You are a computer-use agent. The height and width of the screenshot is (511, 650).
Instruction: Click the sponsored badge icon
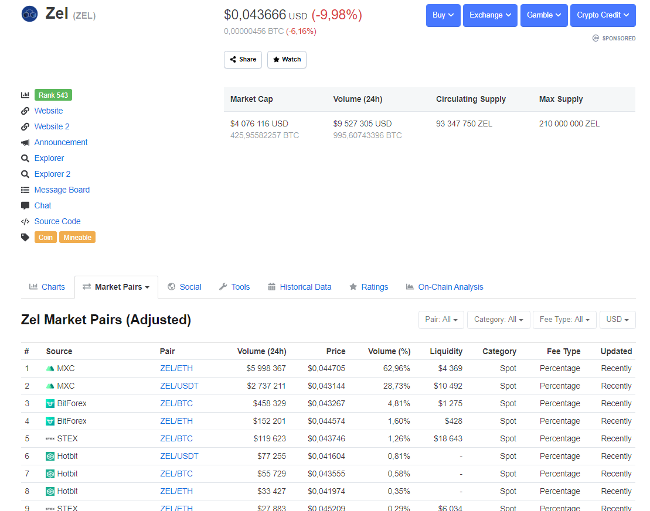pyautogui.click(x=595, y=38)
